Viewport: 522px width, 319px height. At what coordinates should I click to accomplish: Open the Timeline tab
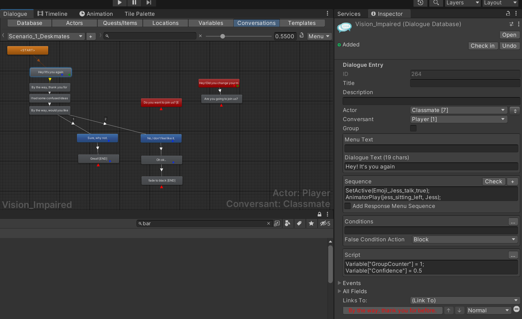coord(52,14)
